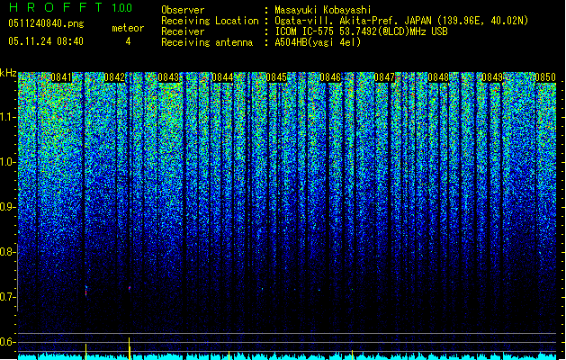
Task: Click the 0844 time marker
Action: tap(222, 77)
